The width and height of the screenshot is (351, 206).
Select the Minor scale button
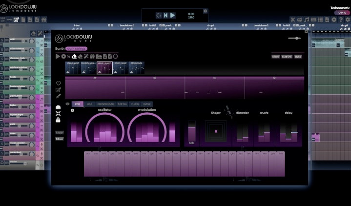pyautogui.click(x=60, y=139)
